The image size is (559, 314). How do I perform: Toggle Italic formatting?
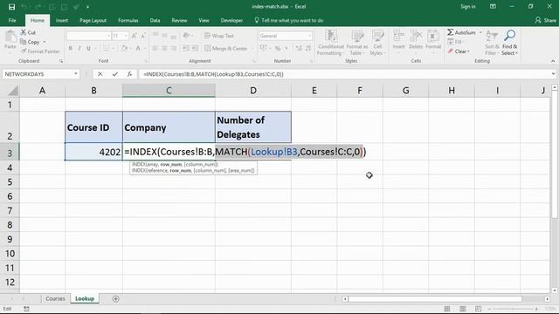coord(79,48)
